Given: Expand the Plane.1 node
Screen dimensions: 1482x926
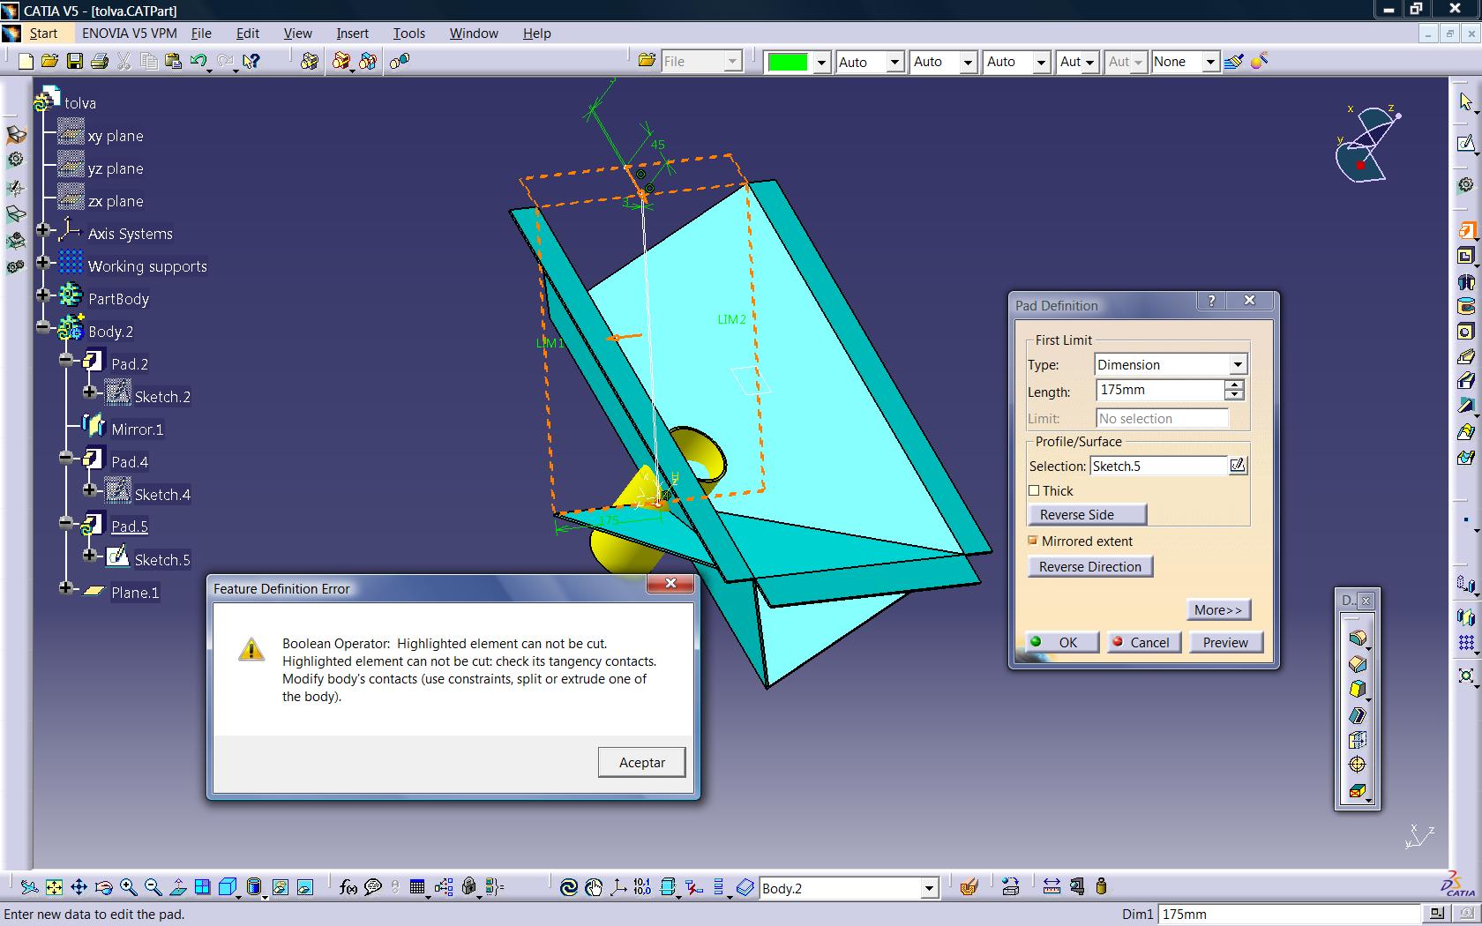Looking at the screenshot, I should coord(66,587).
